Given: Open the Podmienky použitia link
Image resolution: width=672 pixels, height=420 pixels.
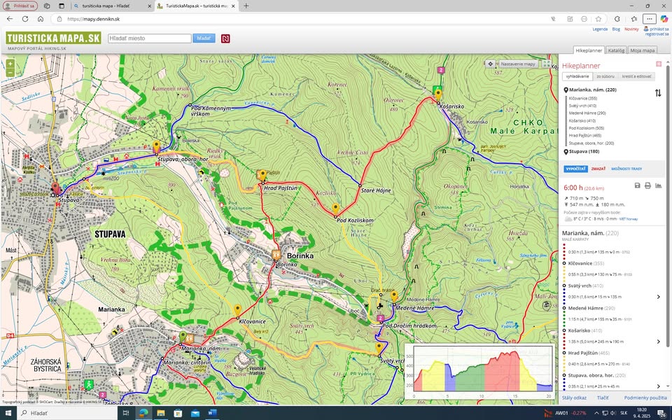Looking at the screenshot, I should click(x=645, y=398).
